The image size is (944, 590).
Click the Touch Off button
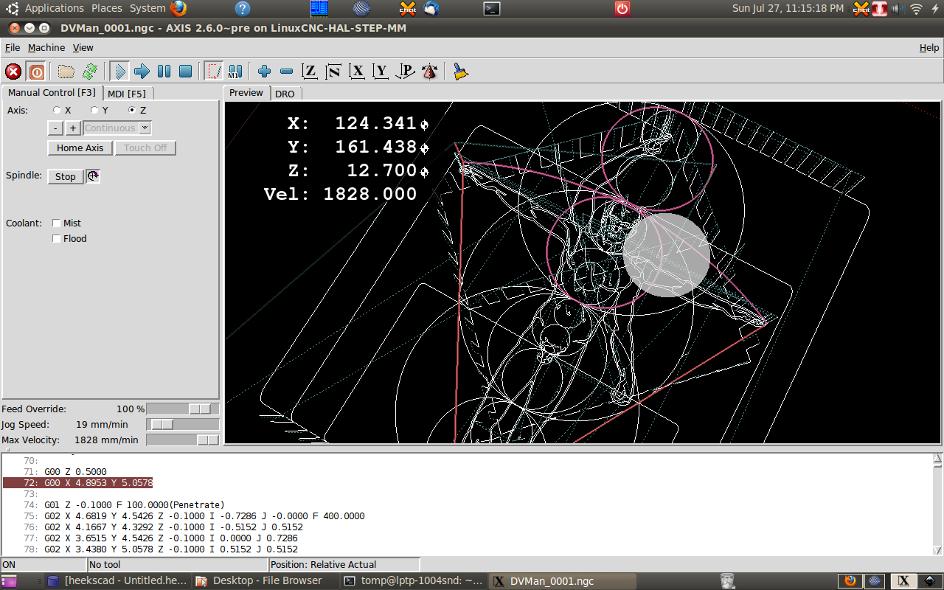145,147
